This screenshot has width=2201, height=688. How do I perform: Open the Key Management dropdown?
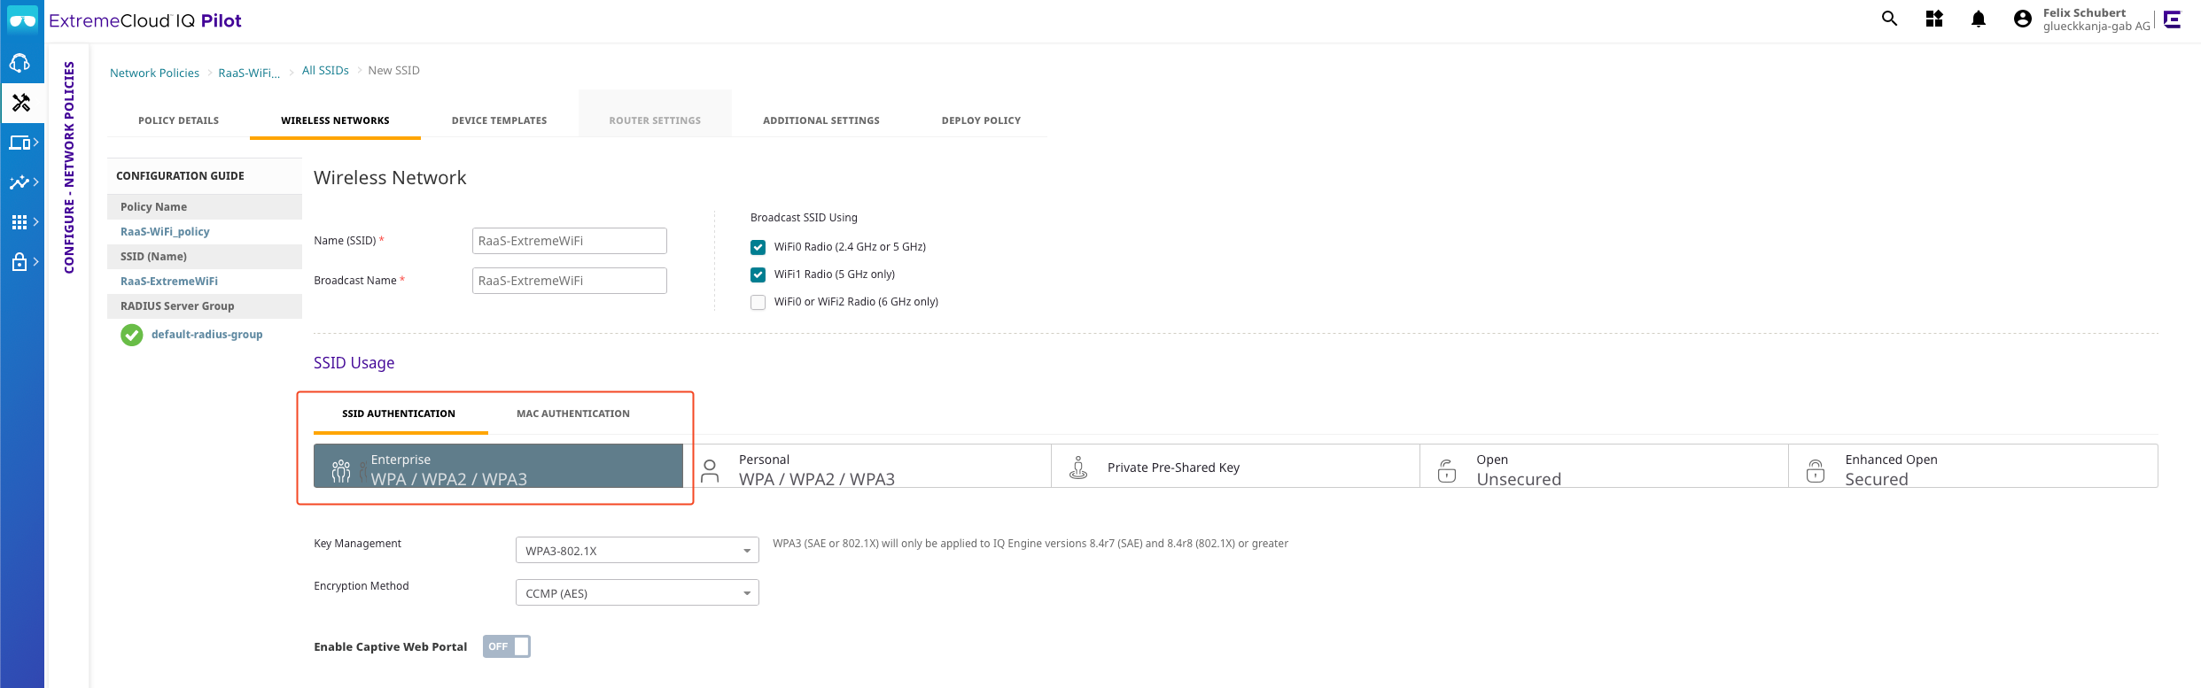pyautogui.click(x=637, y=550)
